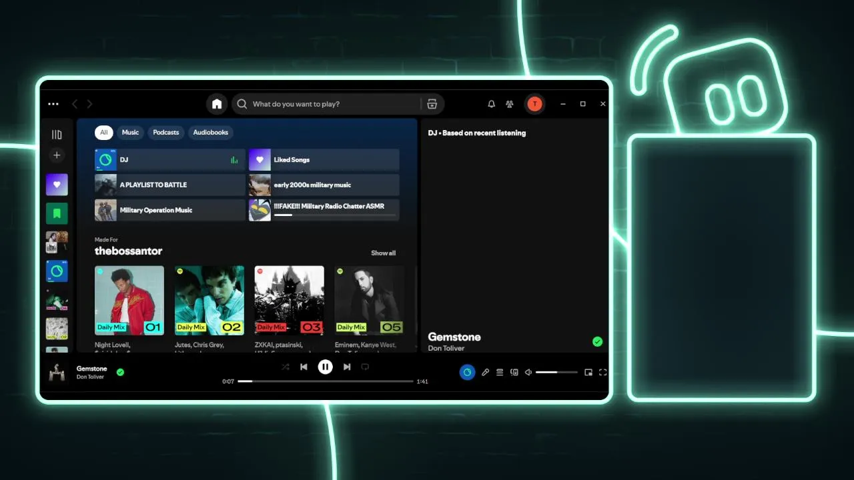Screen dimensions: 854x480
Task: Open the Browse icon in search bar
Action: pos(432,104)
